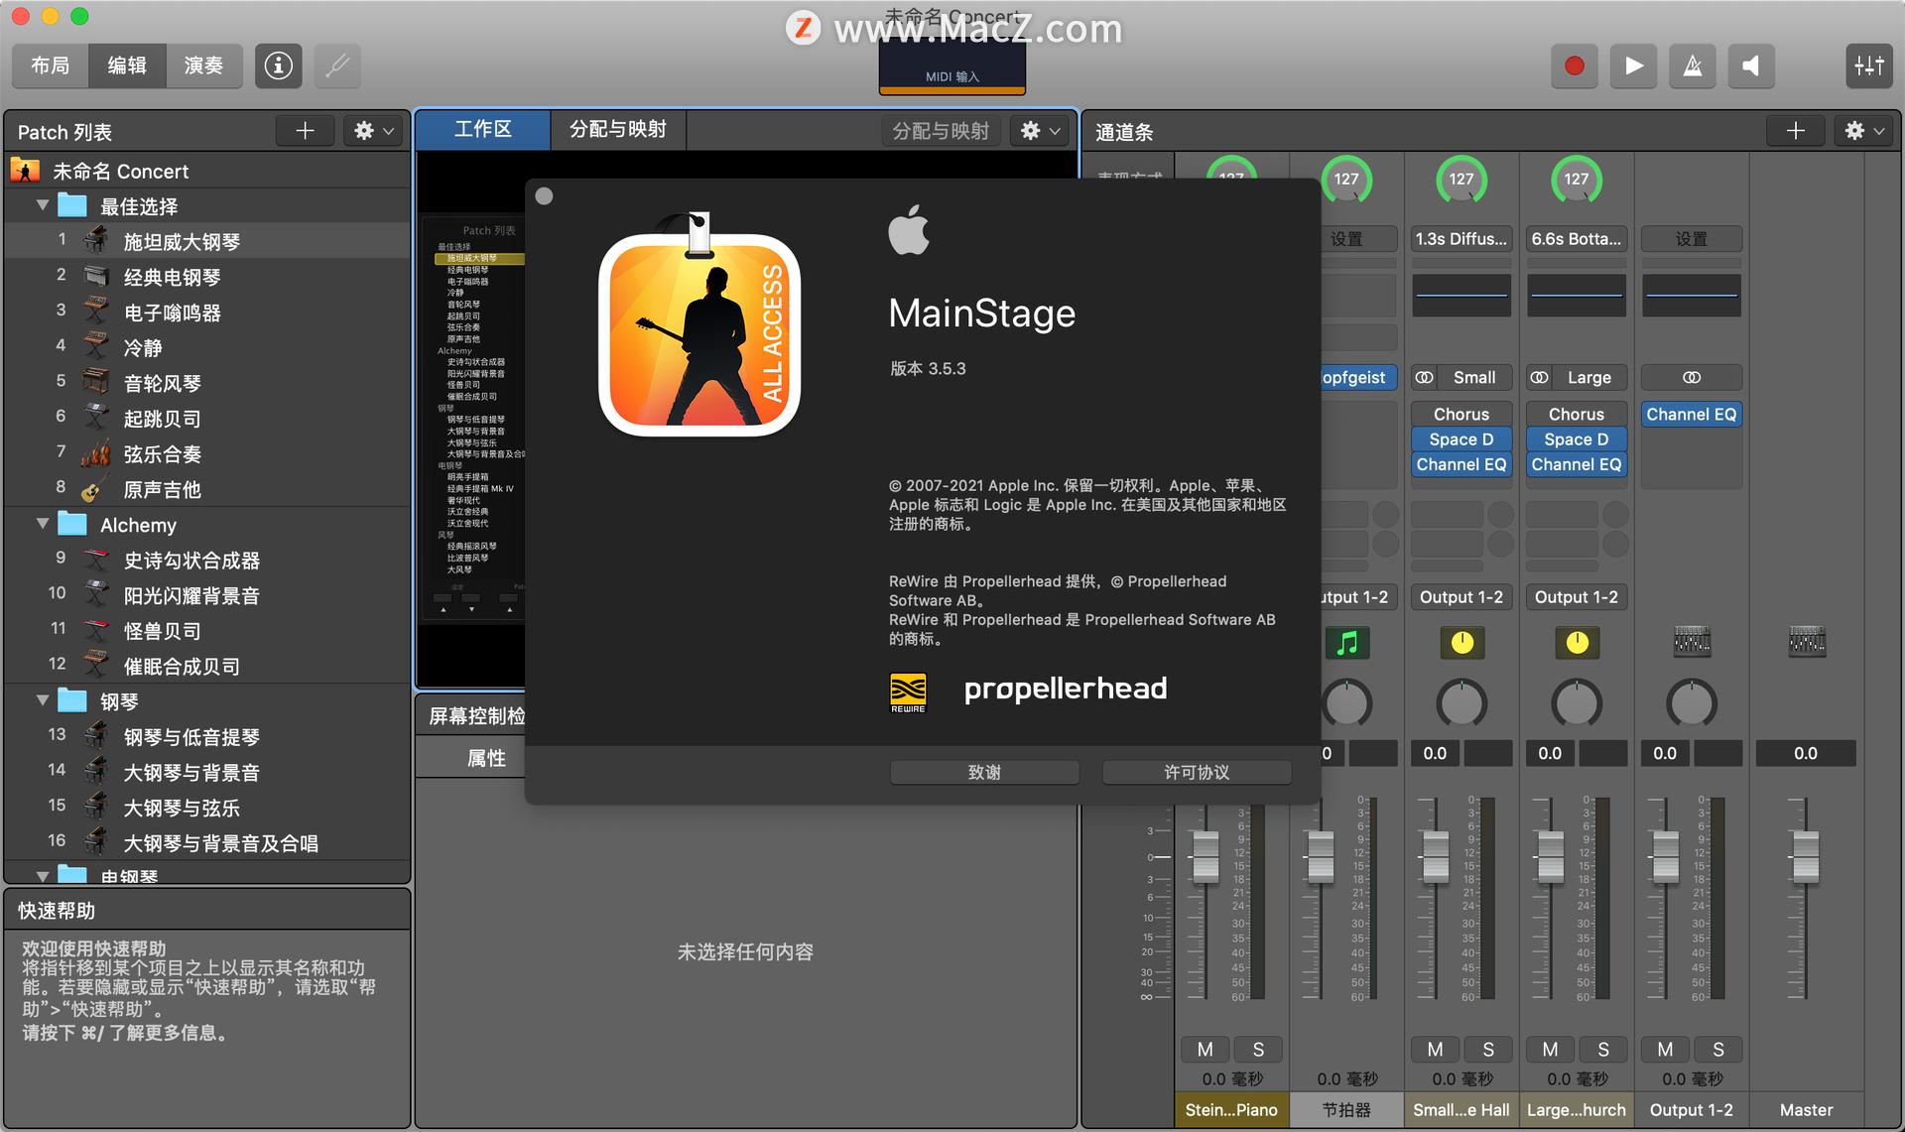Viewport: 1905px width, 1132px height.
Task: Click the metronome icon
Action: click(1692, 65)
